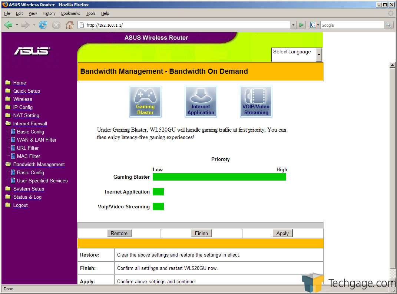Click the Home folder icon in sidebar
Viewport: 397px width, 294px height.
pos(8,83)
